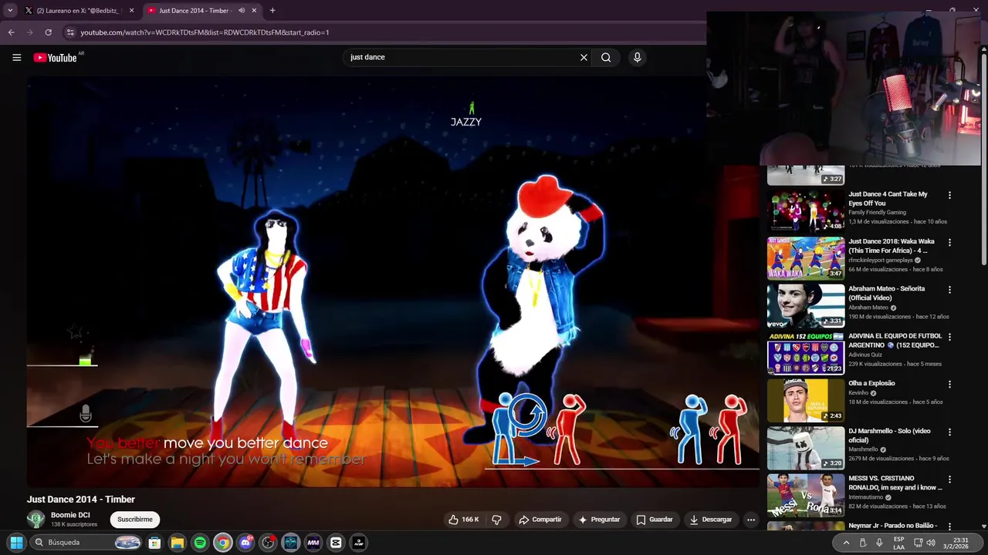Play the Waka Waka thumbnail

tap(806, 257)
